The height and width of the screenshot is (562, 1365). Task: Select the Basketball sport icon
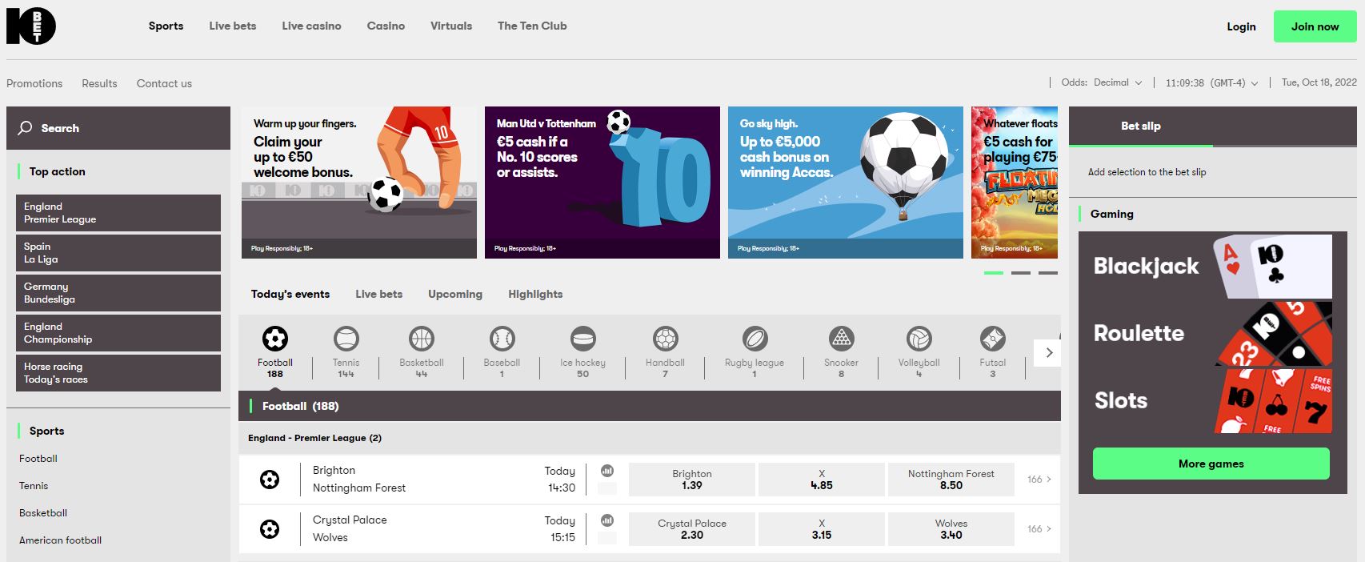(x=422, y=339)
